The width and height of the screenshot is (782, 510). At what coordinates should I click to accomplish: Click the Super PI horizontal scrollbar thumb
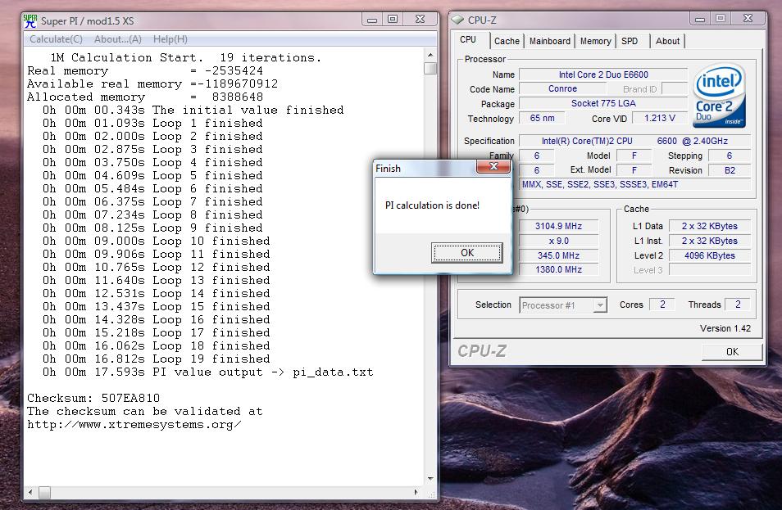click(44, 493)
